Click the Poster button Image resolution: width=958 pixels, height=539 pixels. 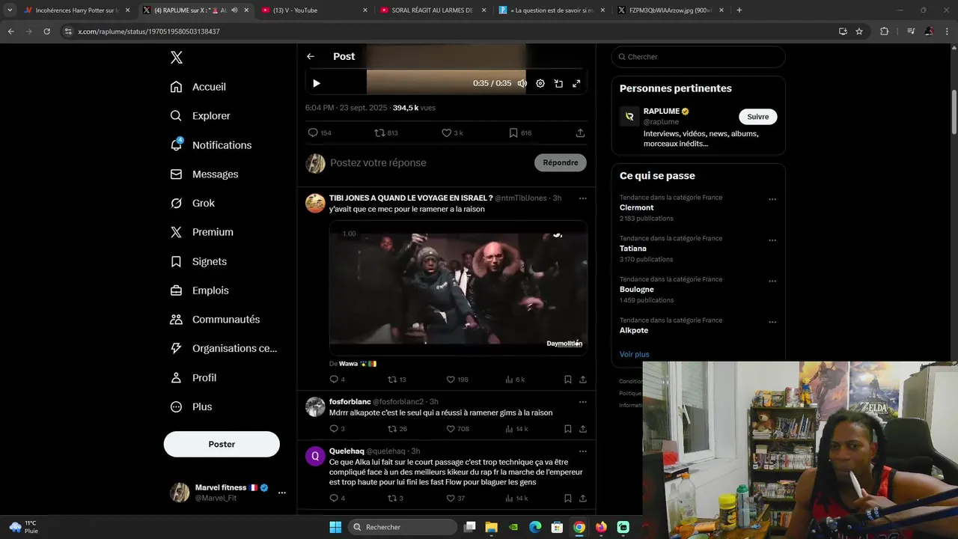click(222, 444)
